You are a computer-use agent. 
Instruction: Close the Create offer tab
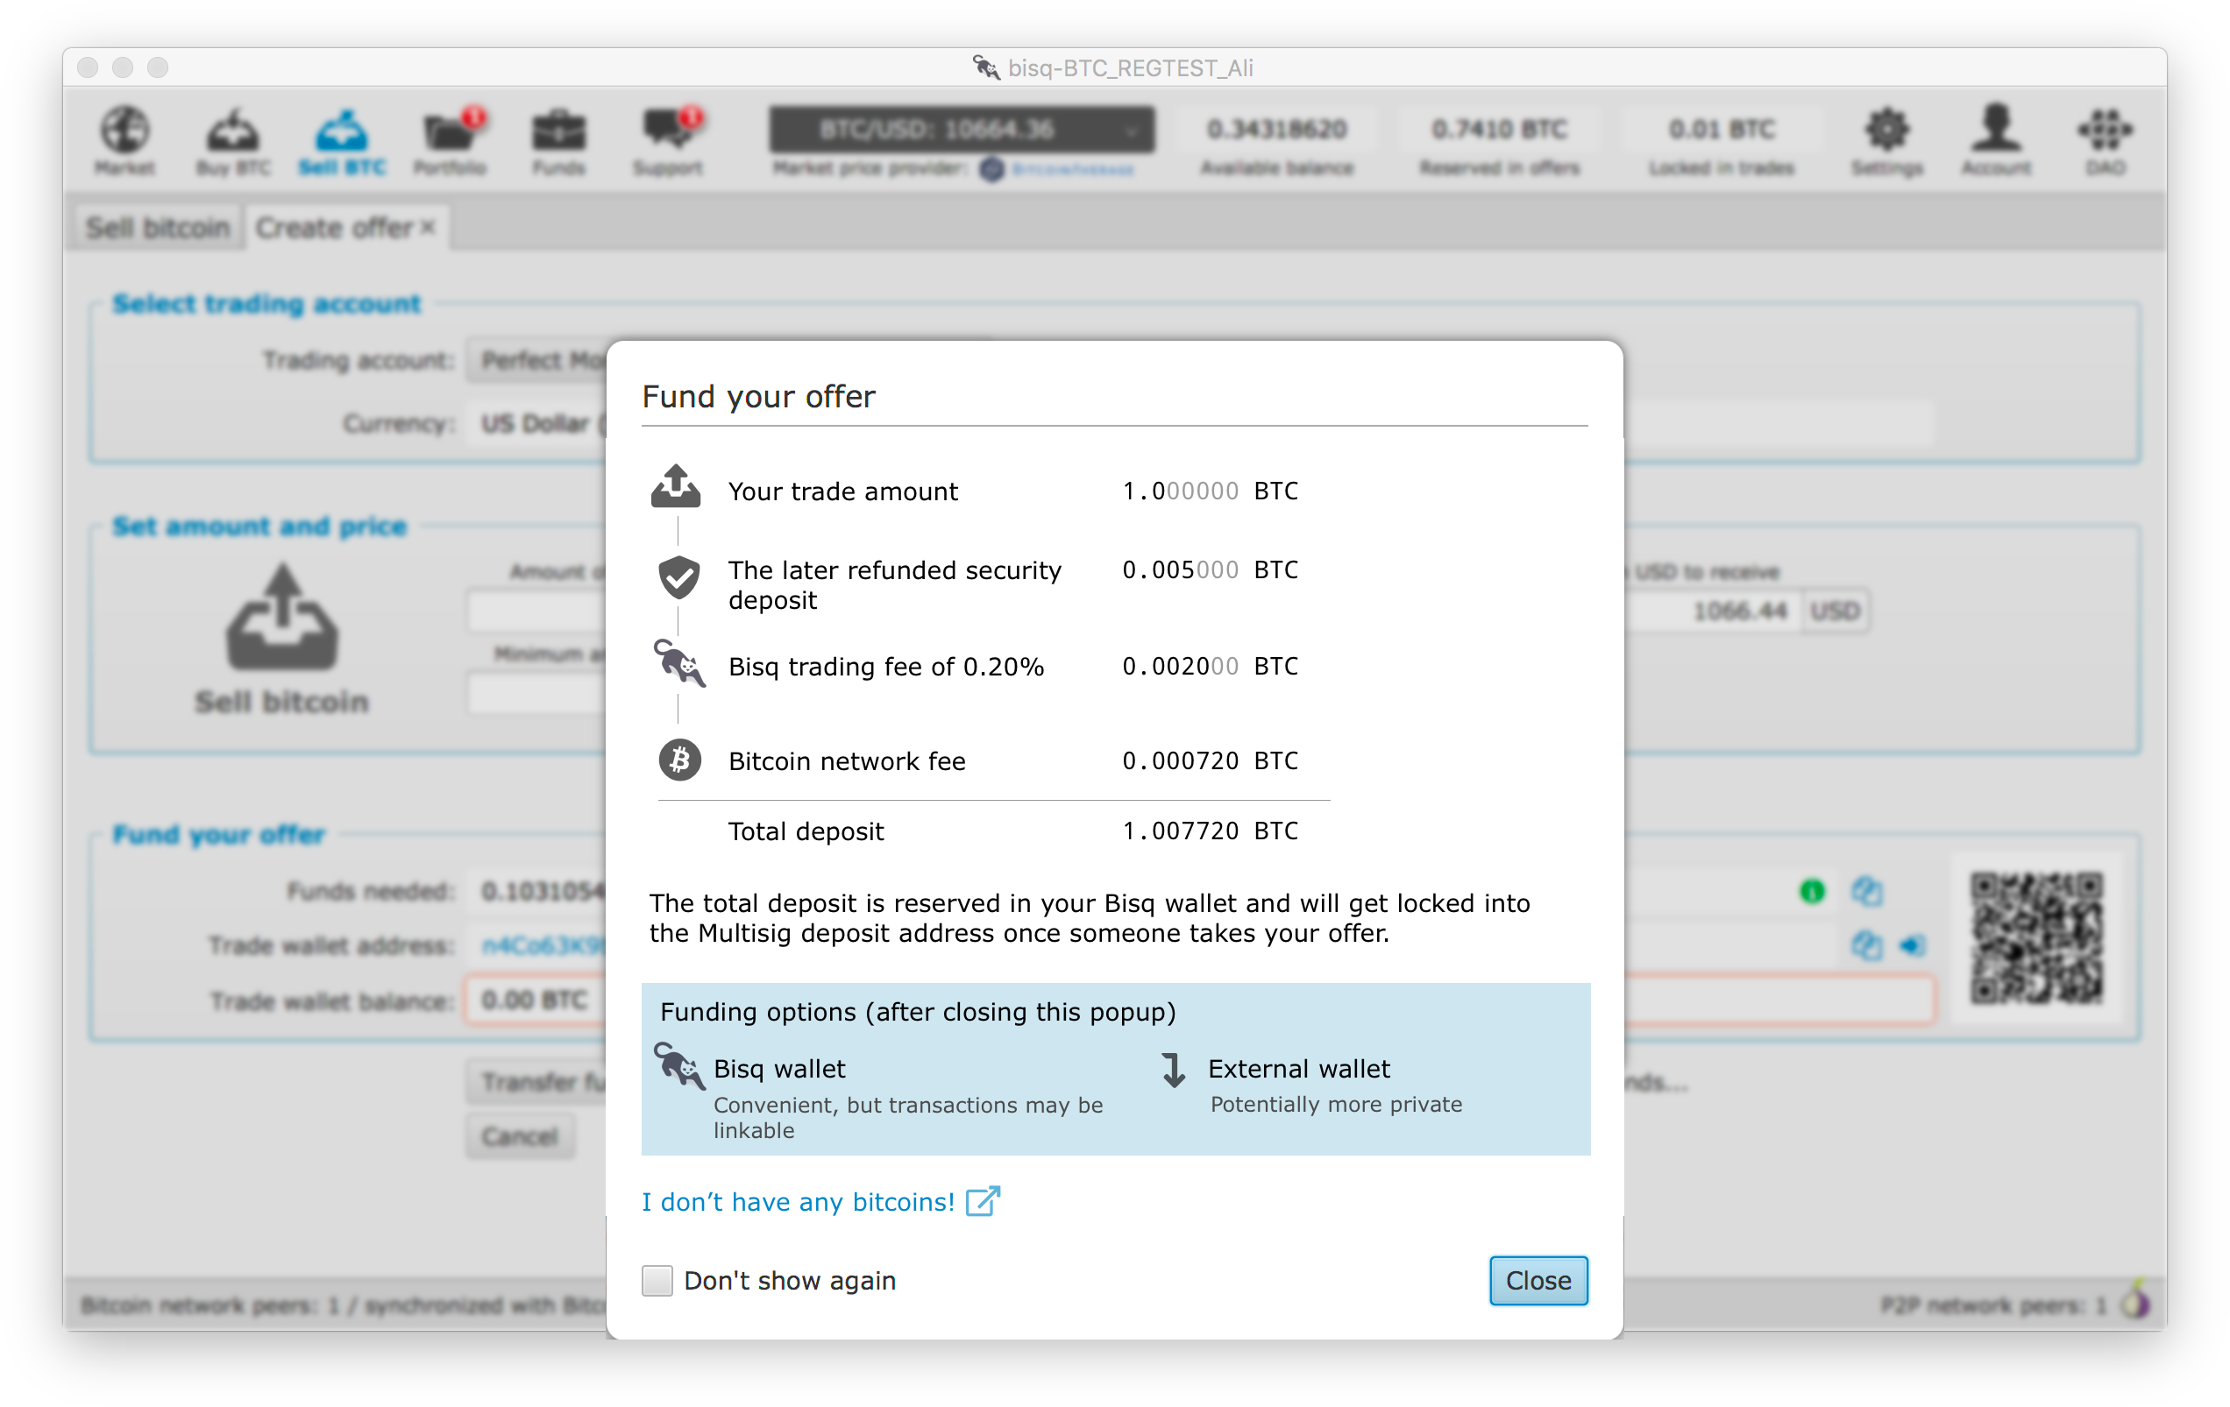coord(428,227)
